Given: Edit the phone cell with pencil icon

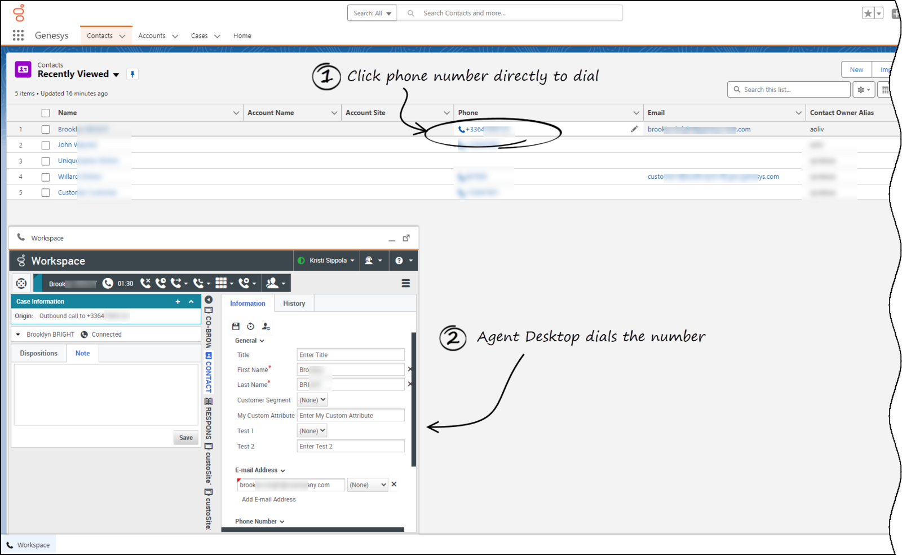Looking at the screenshot, I should pyautogui.click(x=634, y=129).
